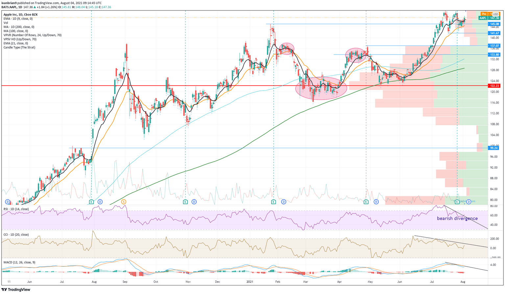This screenshot has width=505, height=294.
Task: Click the dividend marker D in early November 2020
Action: (194, 201)
